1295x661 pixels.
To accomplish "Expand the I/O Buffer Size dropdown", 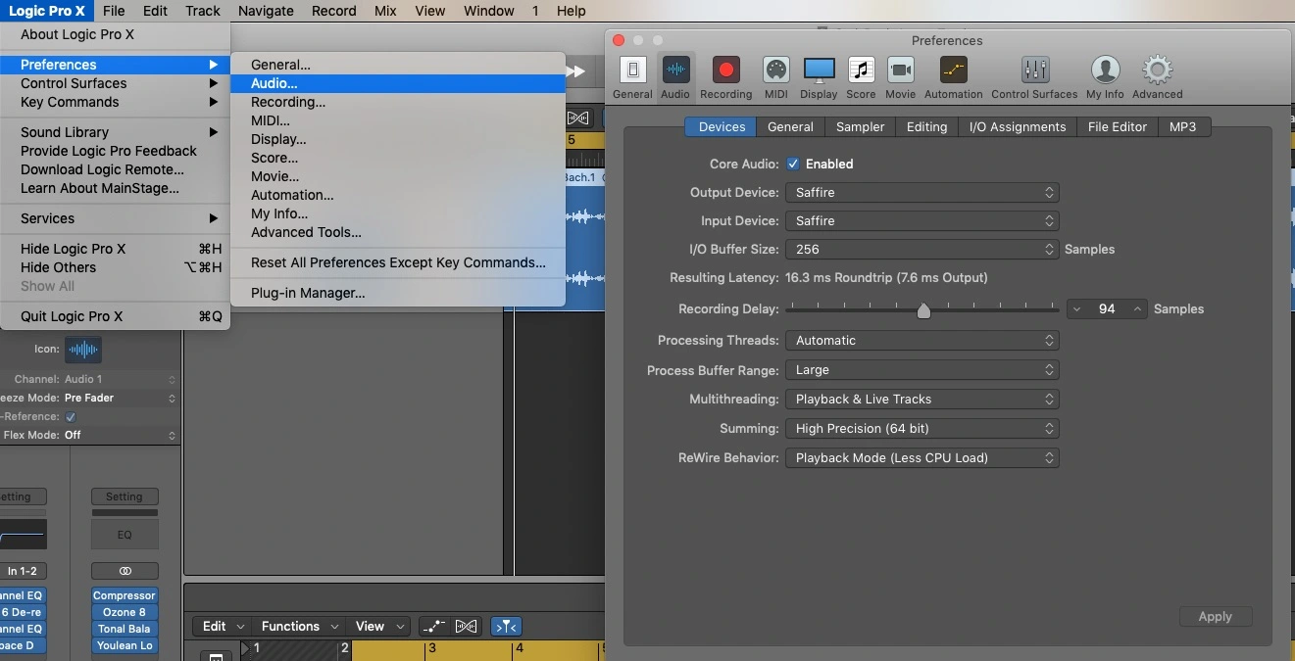I will pyautogui.click(x=921, y=250).
